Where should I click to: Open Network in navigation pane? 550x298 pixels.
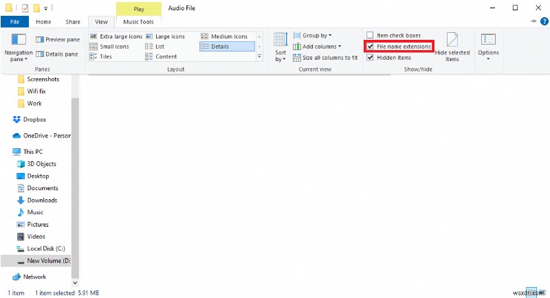[30, 277]
